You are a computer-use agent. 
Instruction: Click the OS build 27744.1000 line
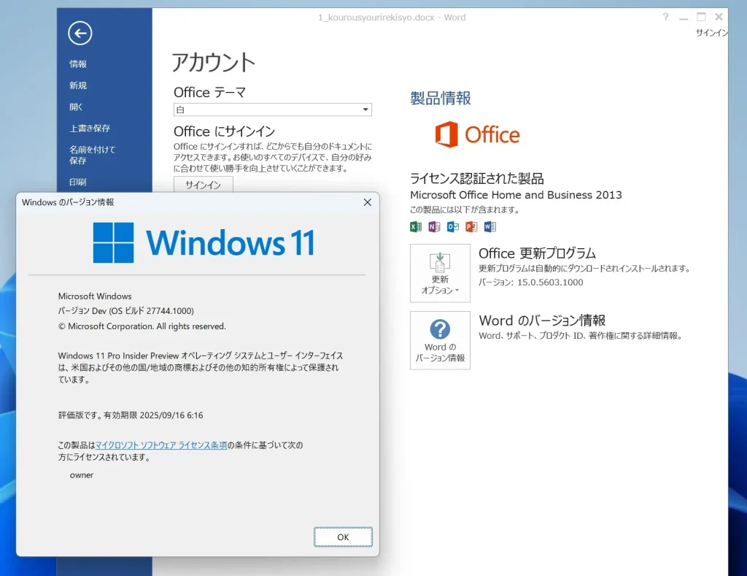pos(125,311)
